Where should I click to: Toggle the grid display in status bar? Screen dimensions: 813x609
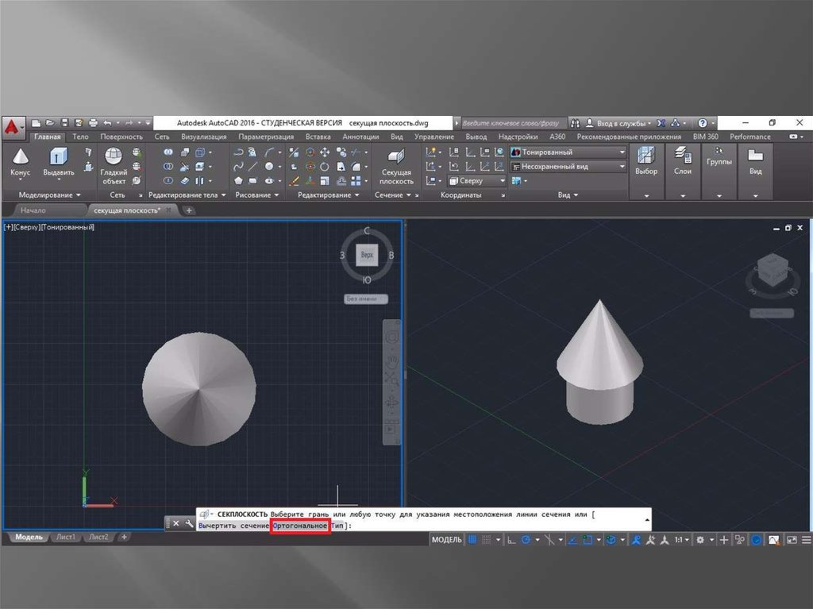pos(473,540)
